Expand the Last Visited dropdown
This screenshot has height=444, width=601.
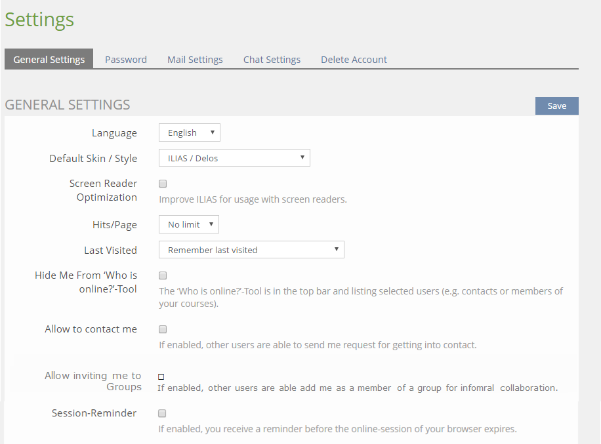pyautogui.click(x=251, y=250)
